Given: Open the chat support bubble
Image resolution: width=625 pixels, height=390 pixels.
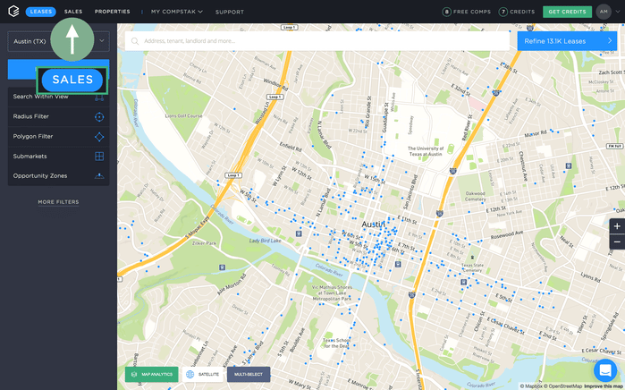Looking at the screenshot, I should 605,370.
